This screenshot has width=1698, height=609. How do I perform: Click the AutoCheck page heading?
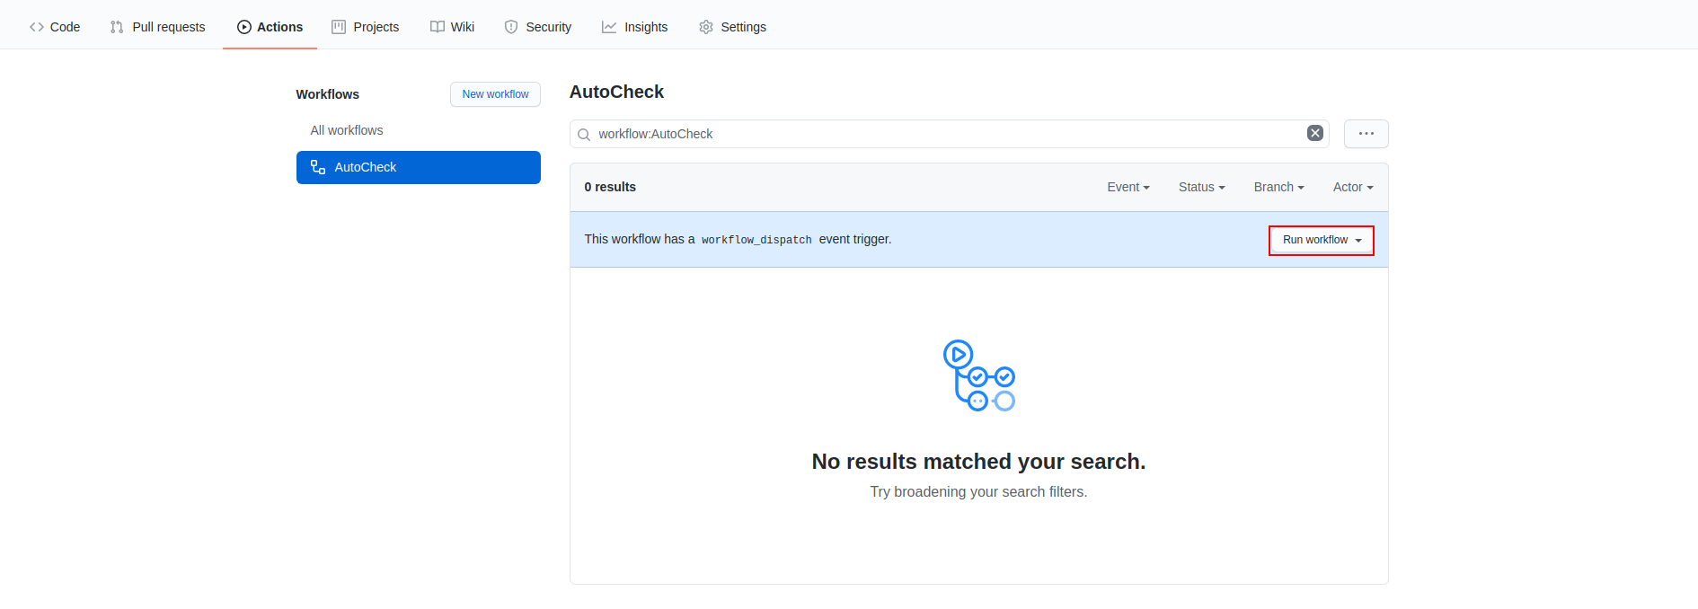click(616, 92)
